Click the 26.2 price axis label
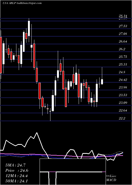 click(122, 49)
